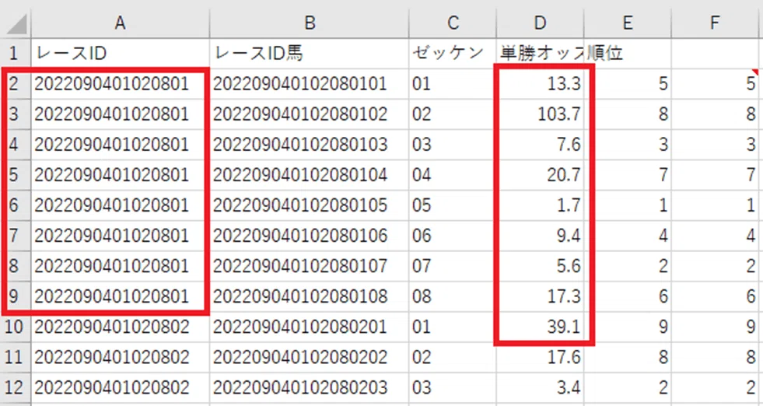The height and width of the screenshot is (406, 763).
Task: Select column C header
Action: 453,23
